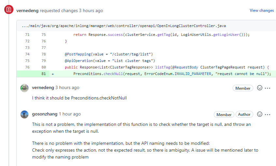Click vernedeng's cat avatar on the comment

pyautogui.click(x=24, y=88)
